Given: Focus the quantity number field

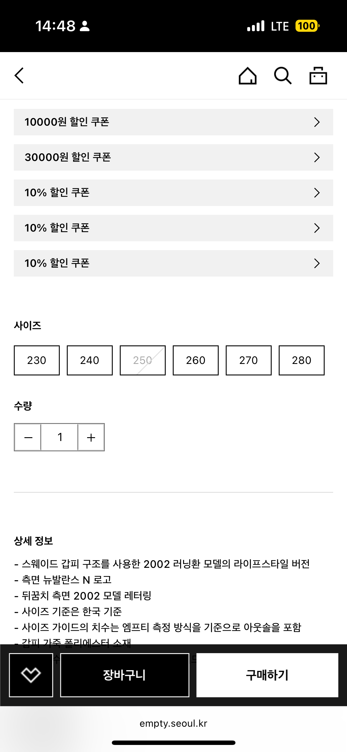Looking at the screenshot, I should [59, 437].
